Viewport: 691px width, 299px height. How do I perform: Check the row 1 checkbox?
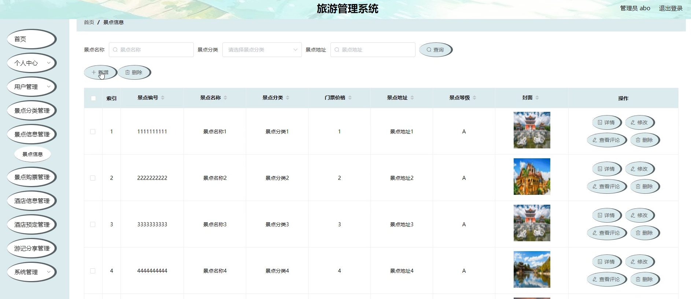pos(93,132)
